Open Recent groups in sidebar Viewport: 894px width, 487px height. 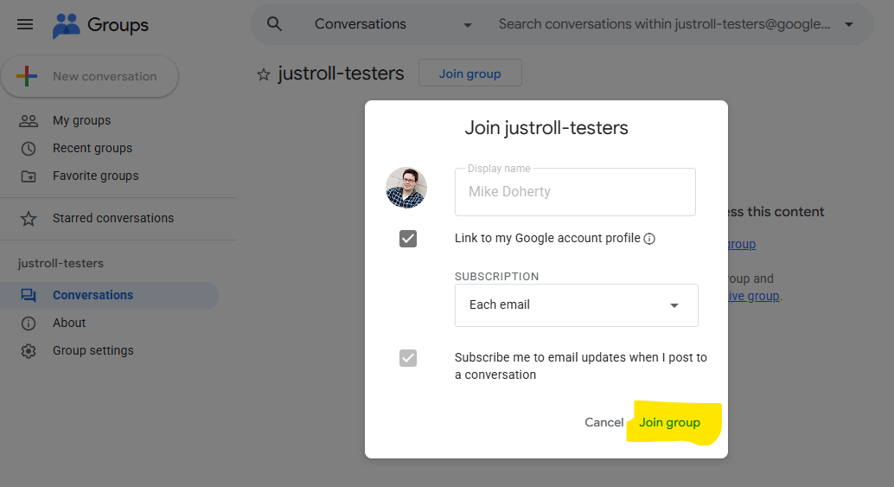(93, 148)
